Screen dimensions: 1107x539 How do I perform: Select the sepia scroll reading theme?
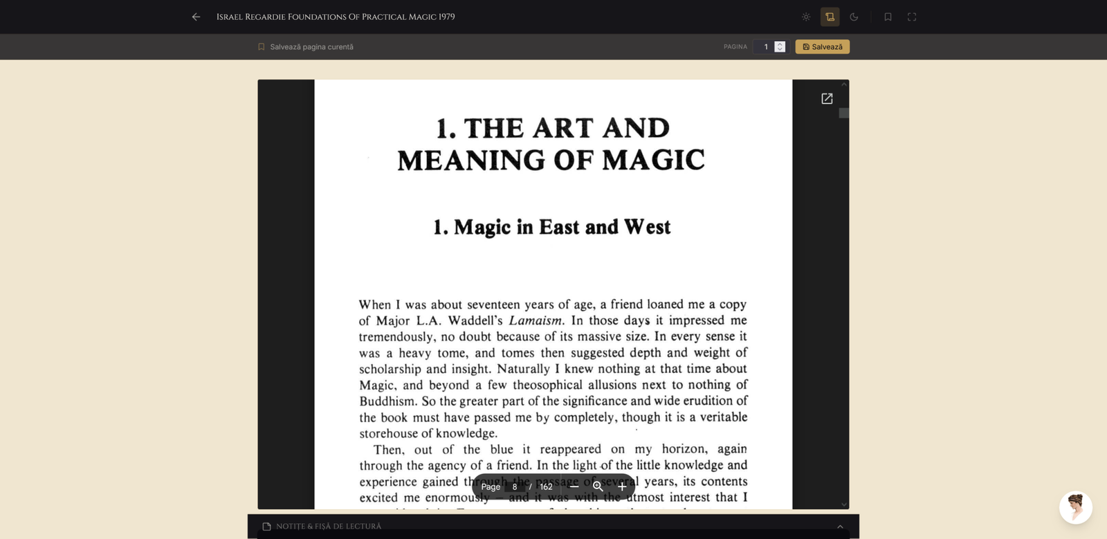(830, 17)
